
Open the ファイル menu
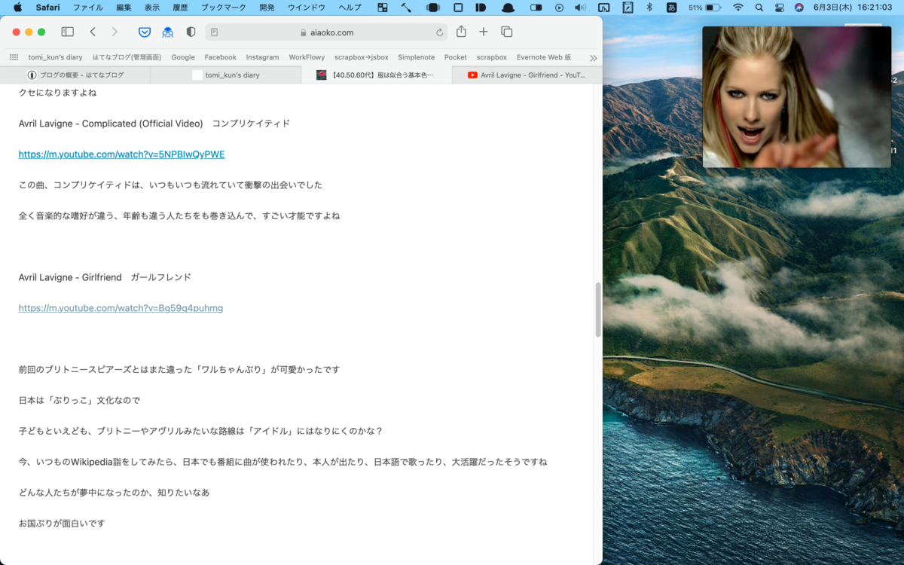88,8
